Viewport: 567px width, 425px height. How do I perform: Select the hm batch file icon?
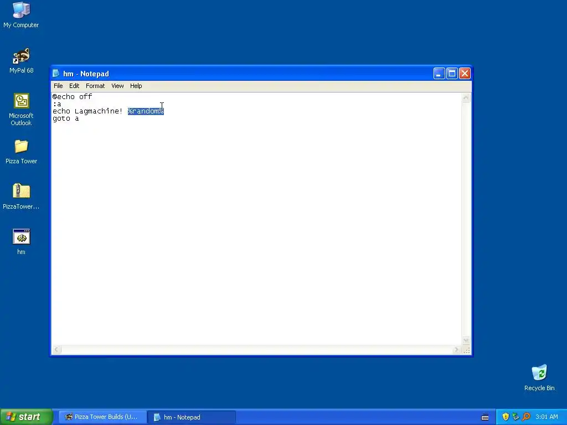pyautogui.click(x=22, y=242)
